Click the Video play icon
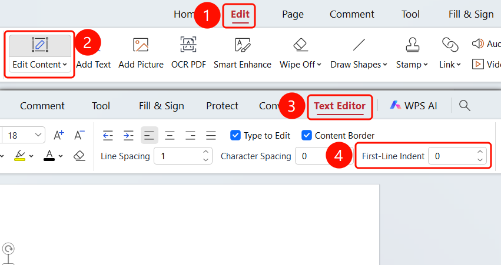Viewport: 501px width, 265px height. [x=477, y=64]
